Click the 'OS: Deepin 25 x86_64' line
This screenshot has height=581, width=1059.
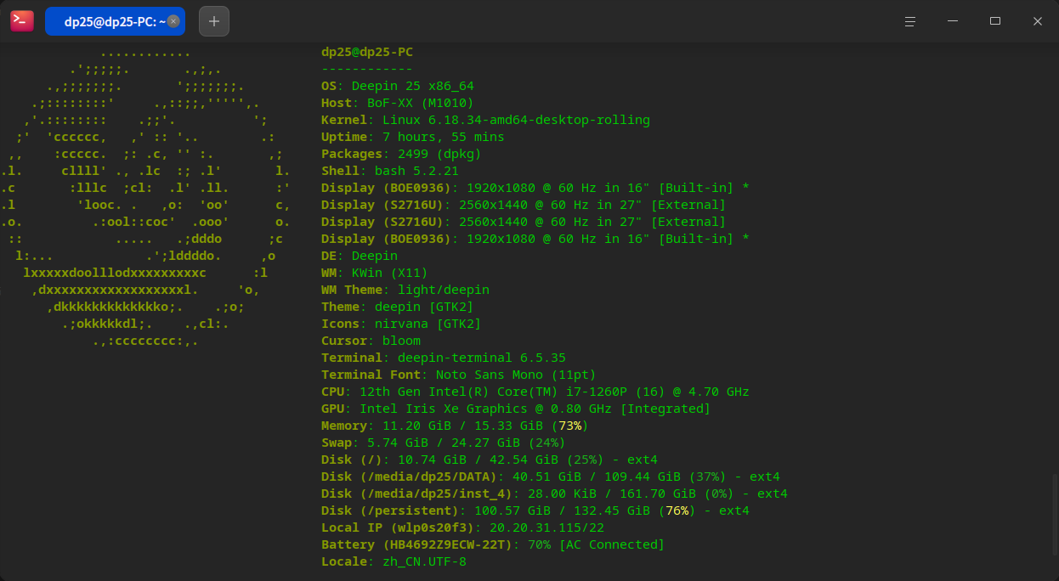[x=398, y=86]
